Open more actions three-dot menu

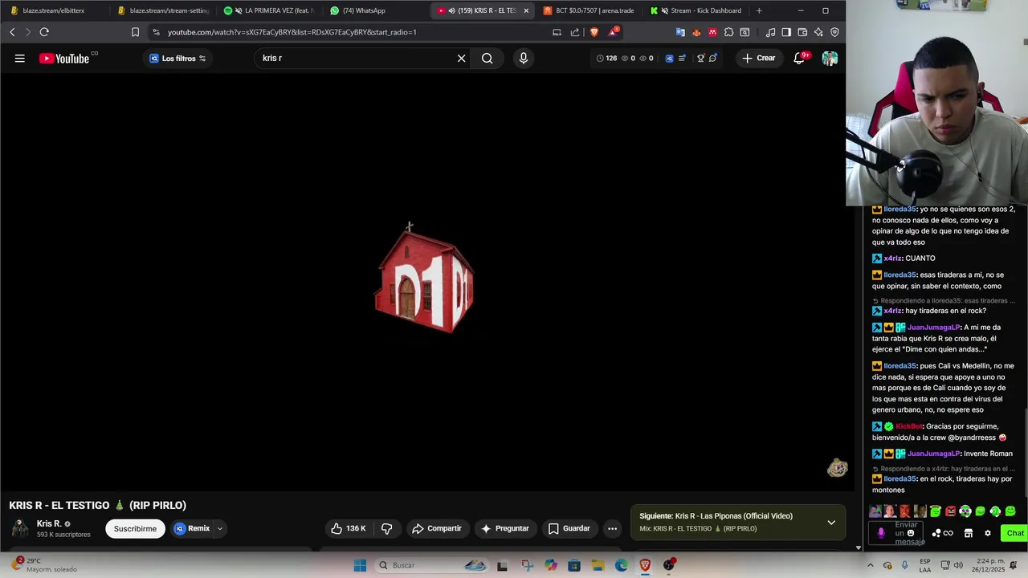[x=612, y=528]
